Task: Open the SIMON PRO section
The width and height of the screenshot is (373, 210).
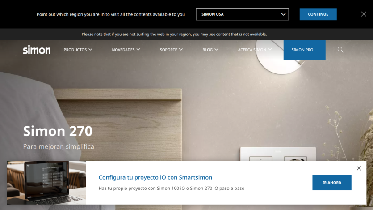Action: pyautogui.click(x=305, y=50)
